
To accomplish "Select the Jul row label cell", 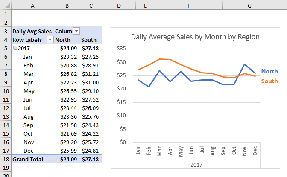I will (x=32, y=108).
